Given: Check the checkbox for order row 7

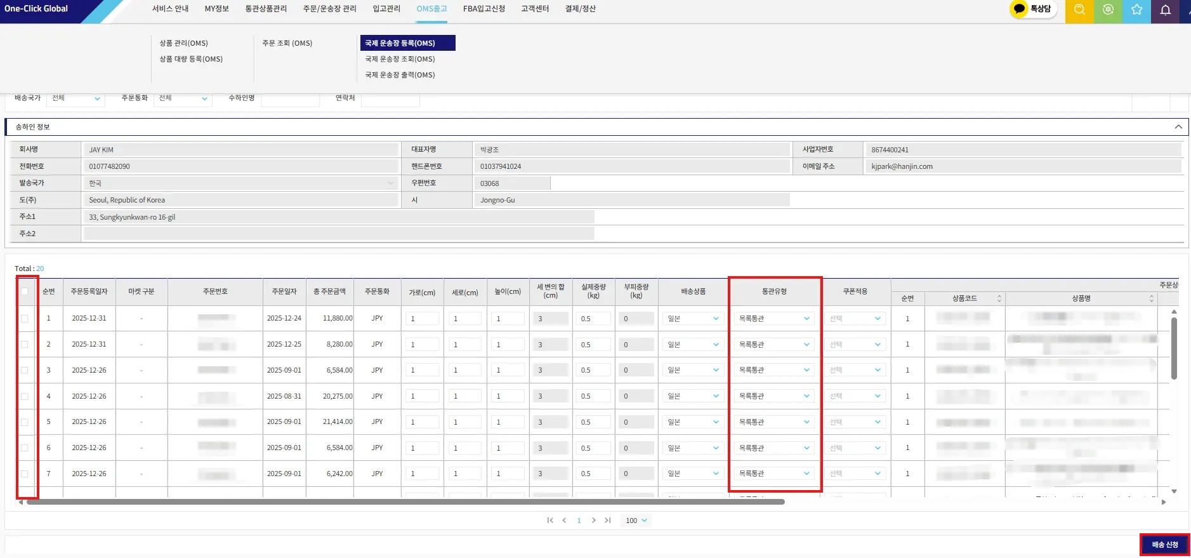Looking at the screenshot, I should [x=25, y=474].
